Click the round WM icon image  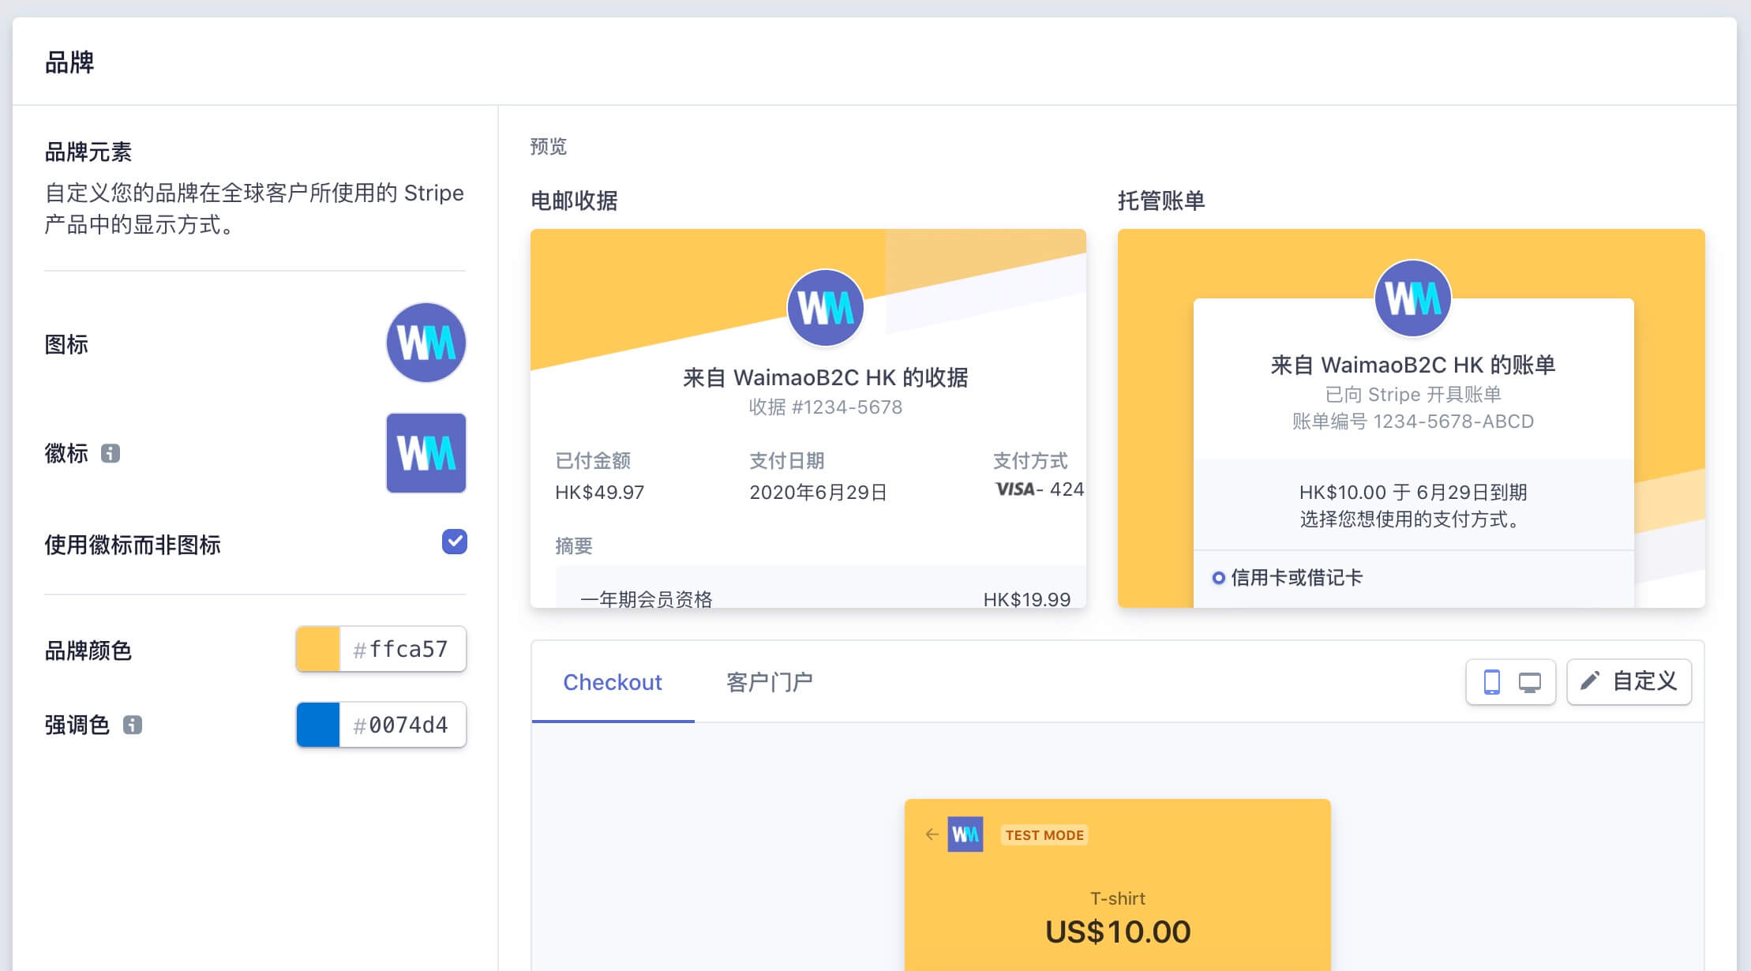click(x=426, y=343)
